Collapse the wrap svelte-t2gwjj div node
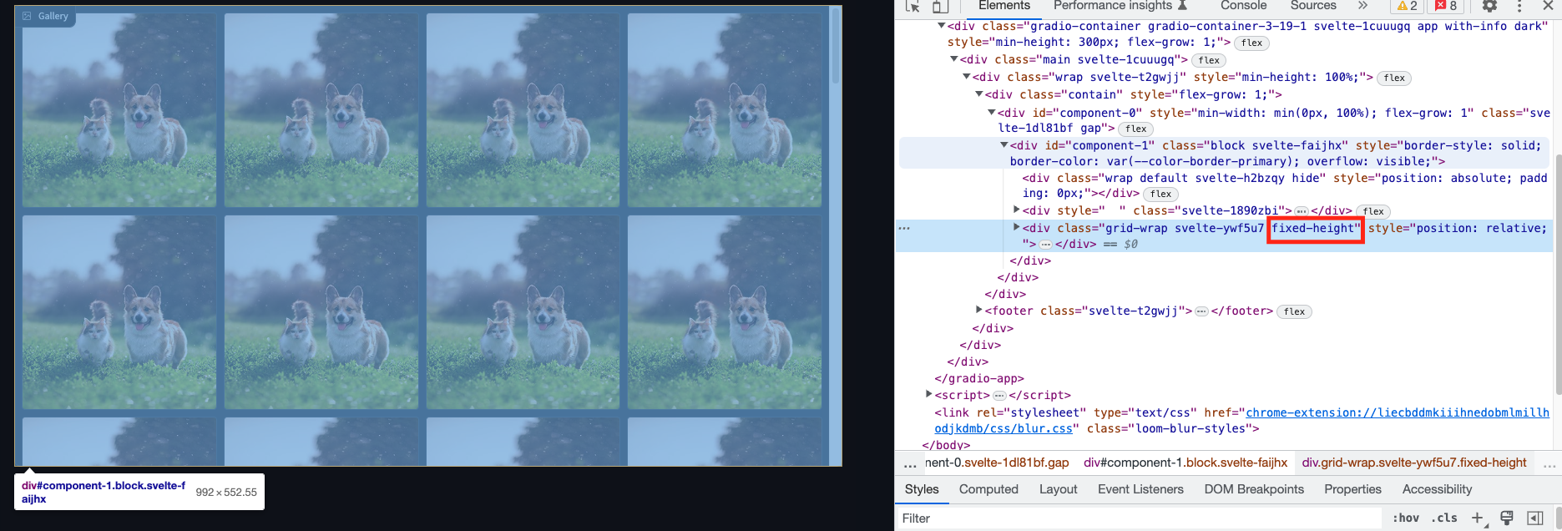This screenshot has width=1562, height=531. coord(967,77)
